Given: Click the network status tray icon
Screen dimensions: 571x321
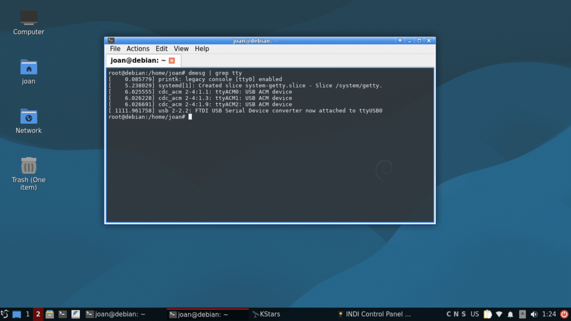Looking at the screenshot, I should (x=499, y=314).
